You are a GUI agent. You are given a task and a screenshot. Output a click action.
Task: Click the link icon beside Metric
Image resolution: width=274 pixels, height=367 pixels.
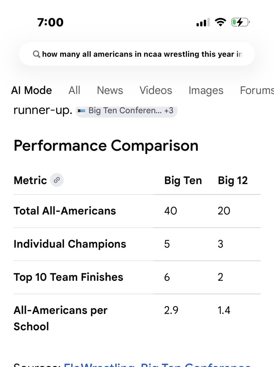point(57,180)
